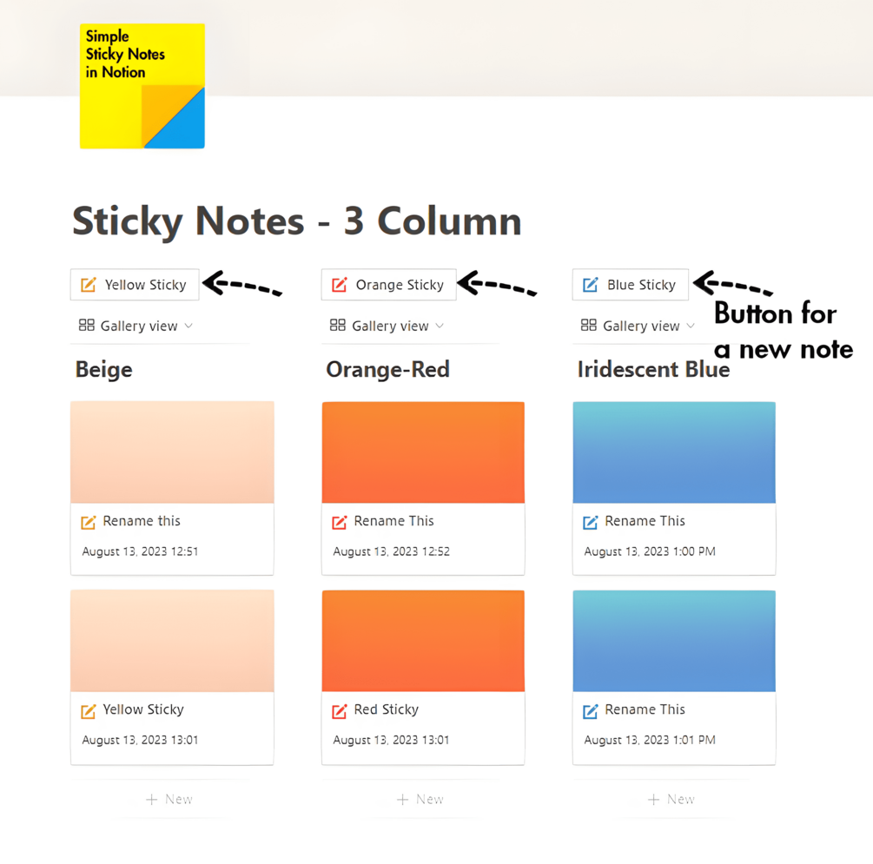873x864 pixels.
Task: Add a new card under Iridescent Blue column
Action: (x=671, y=799)
